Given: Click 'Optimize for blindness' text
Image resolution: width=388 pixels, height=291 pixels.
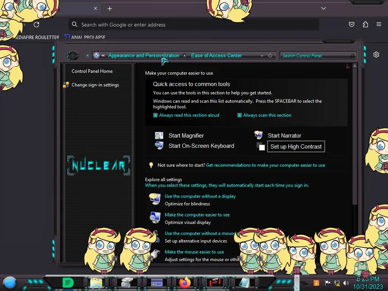Looking at the screenshot, I should (187, 204).
